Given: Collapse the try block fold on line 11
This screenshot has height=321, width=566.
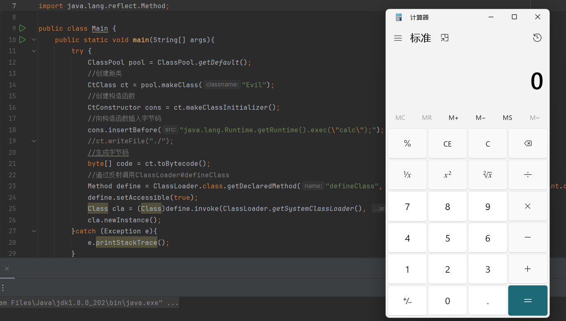Looking at the screenshot, I should pos(34,51).
